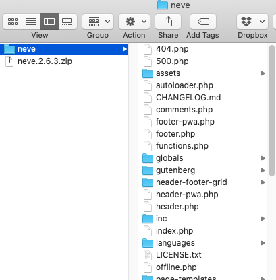Open the Dropbox toolbar menu

pyautogui.click(x=252, y=22)
